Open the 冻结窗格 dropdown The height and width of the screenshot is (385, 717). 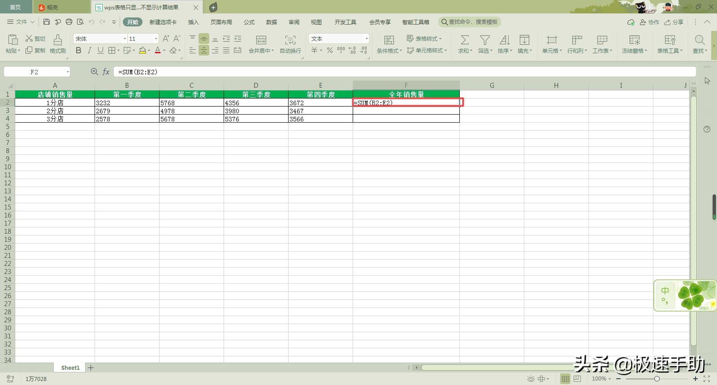[x=635, y=44]
